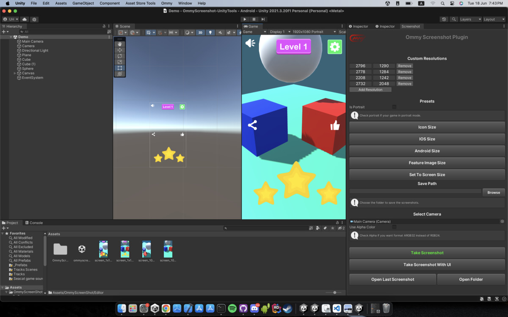Open the Ommy menu in menu bar
508x317 pixels.
pos(167,3)
